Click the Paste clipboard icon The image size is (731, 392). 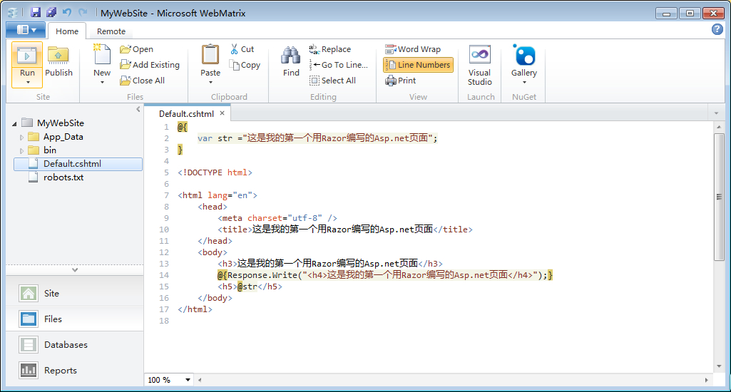(210, 55)
